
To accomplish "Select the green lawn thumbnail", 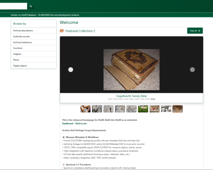I will coord(143,109).
